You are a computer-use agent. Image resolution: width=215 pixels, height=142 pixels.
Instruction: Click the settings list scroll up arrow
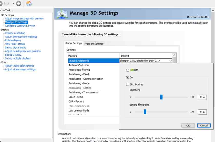pyautogui.click(x=174, y=55)
